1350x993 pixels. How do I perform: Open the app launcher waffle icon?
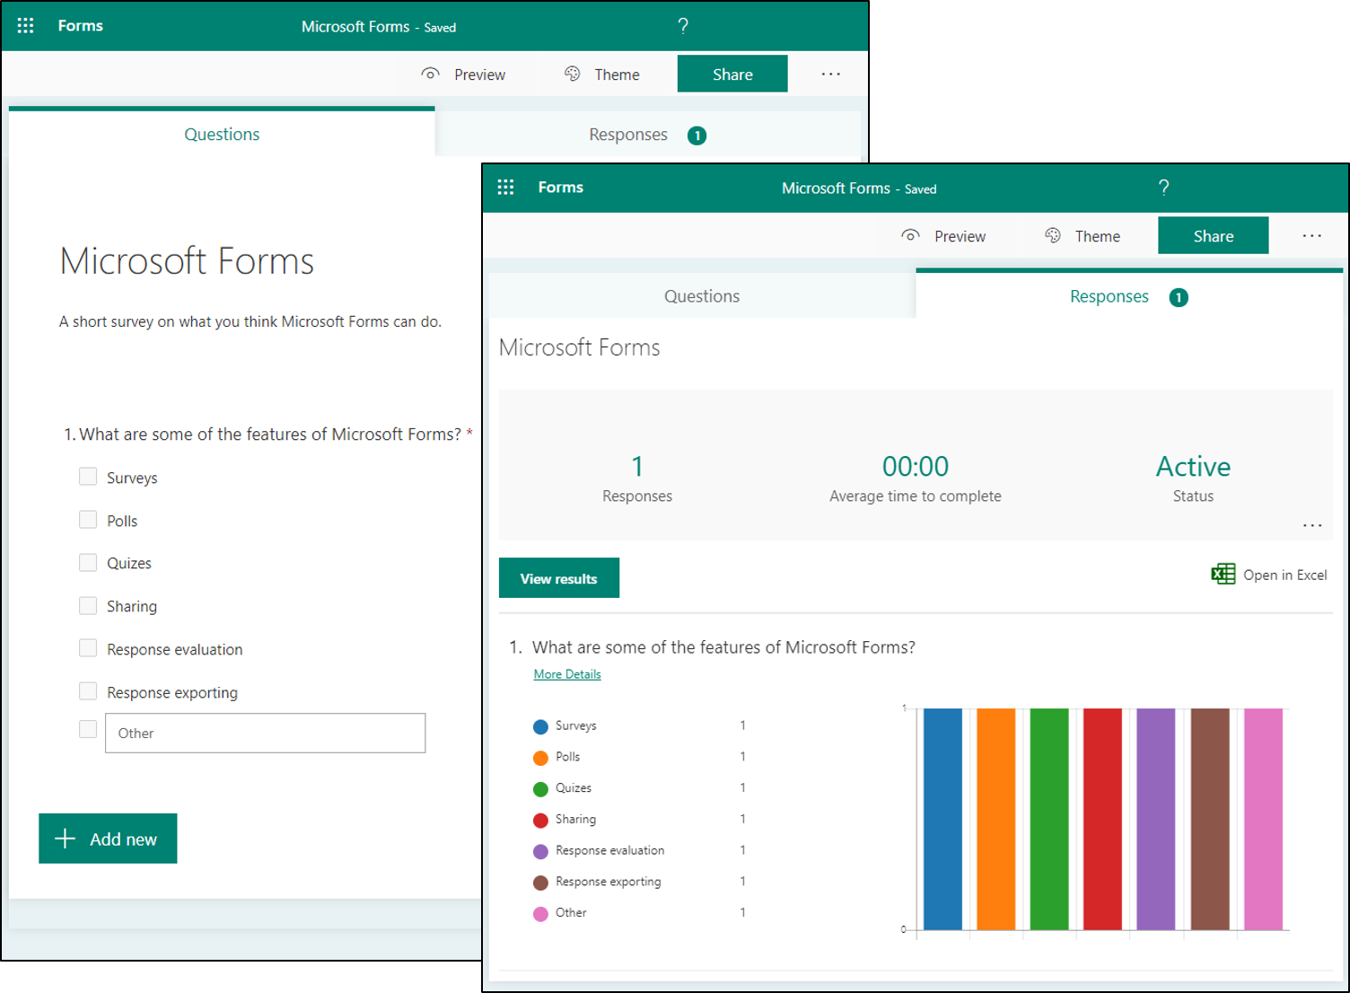505,187
